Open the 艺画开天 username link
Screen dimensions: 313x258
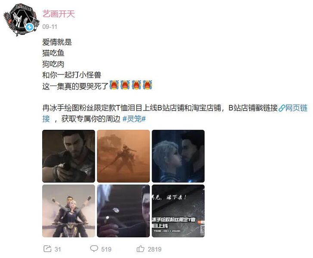59,14
